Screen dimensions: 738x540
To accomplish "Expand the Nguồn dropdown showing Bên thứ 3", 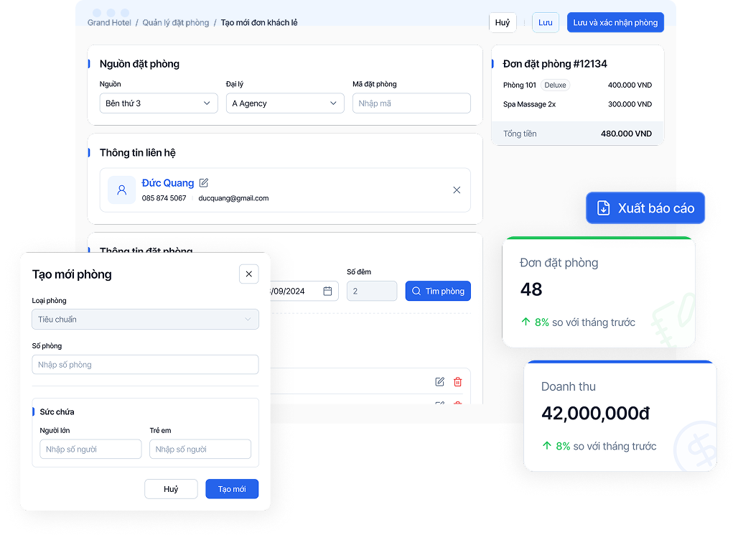I will point(158,103).
